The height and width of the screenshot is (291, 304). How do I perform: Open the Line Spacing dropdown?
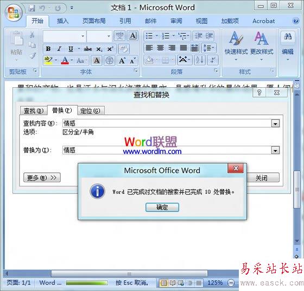click(209, 48)
